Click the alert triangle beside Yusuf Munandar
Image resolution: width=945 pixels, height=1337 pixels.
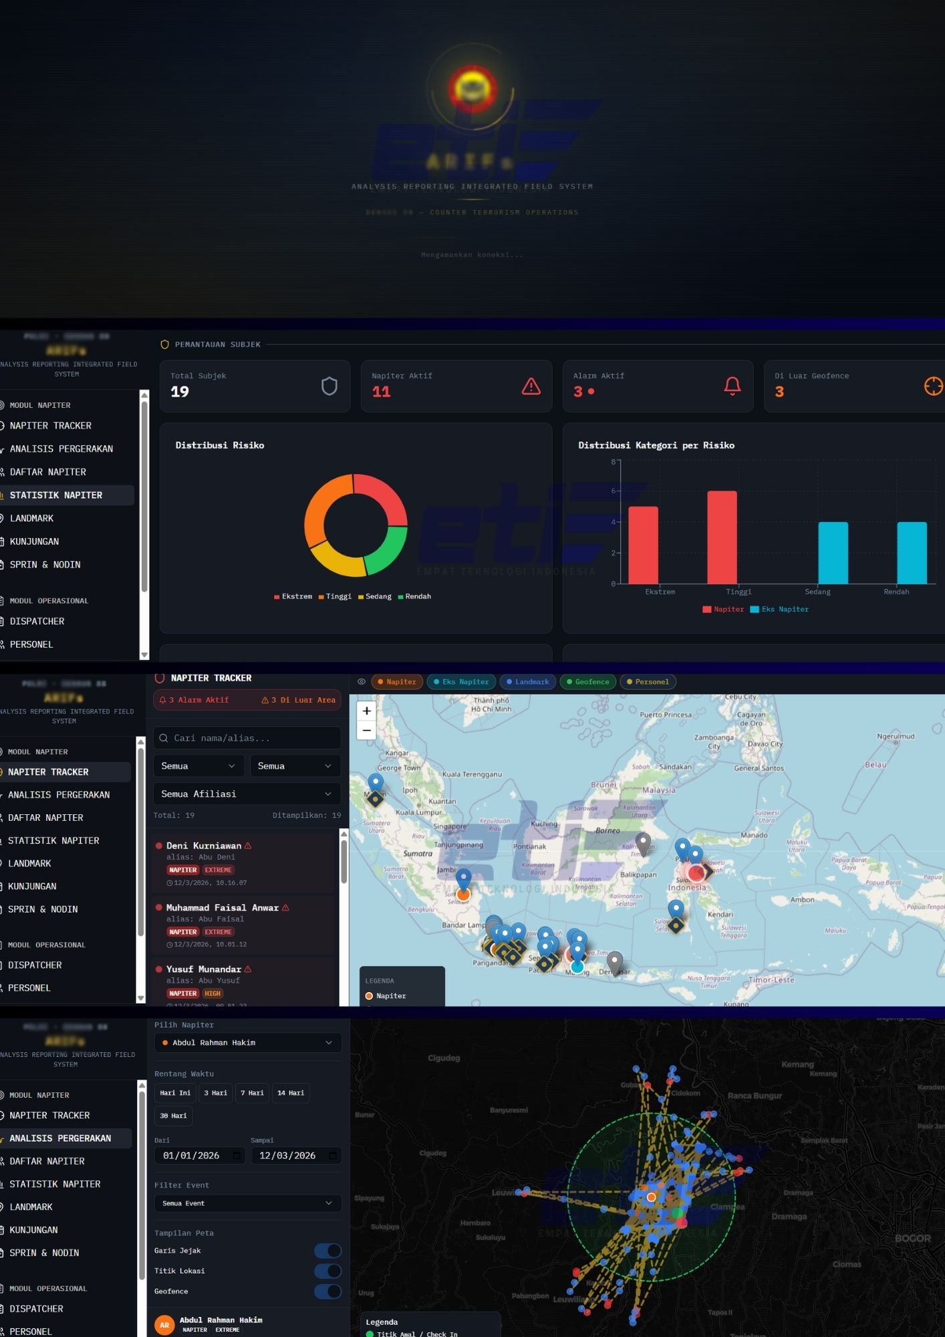pos(248,969)
